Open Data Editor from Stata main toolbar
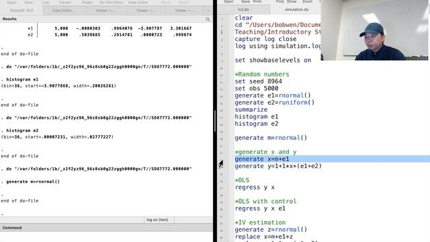The height and width of the screenshot is (242, 430). 138,2
